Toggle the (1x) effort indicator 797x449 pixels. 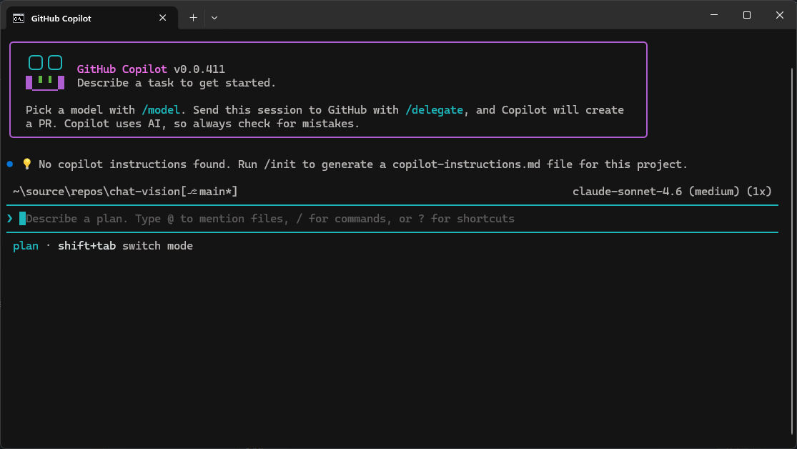pos(759,191)
